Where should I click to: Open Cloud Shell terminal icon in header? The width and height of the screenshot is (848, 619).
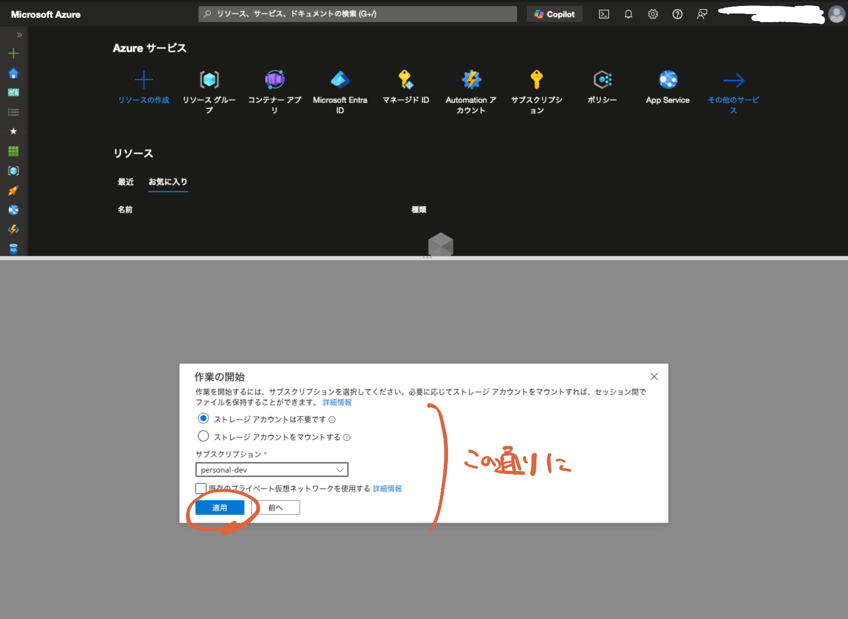[604, 15]
